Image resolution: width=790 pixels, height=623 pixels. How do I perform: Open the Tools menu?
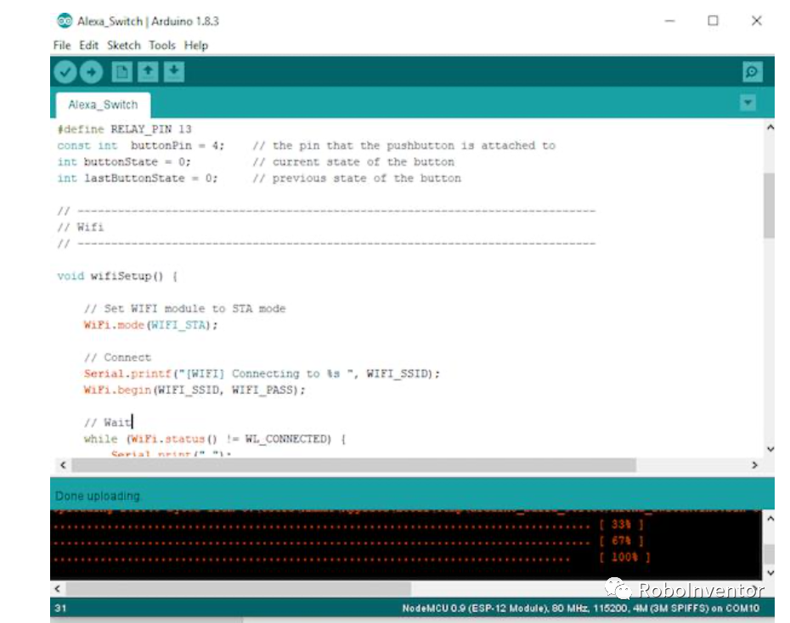tap(162, 45)
